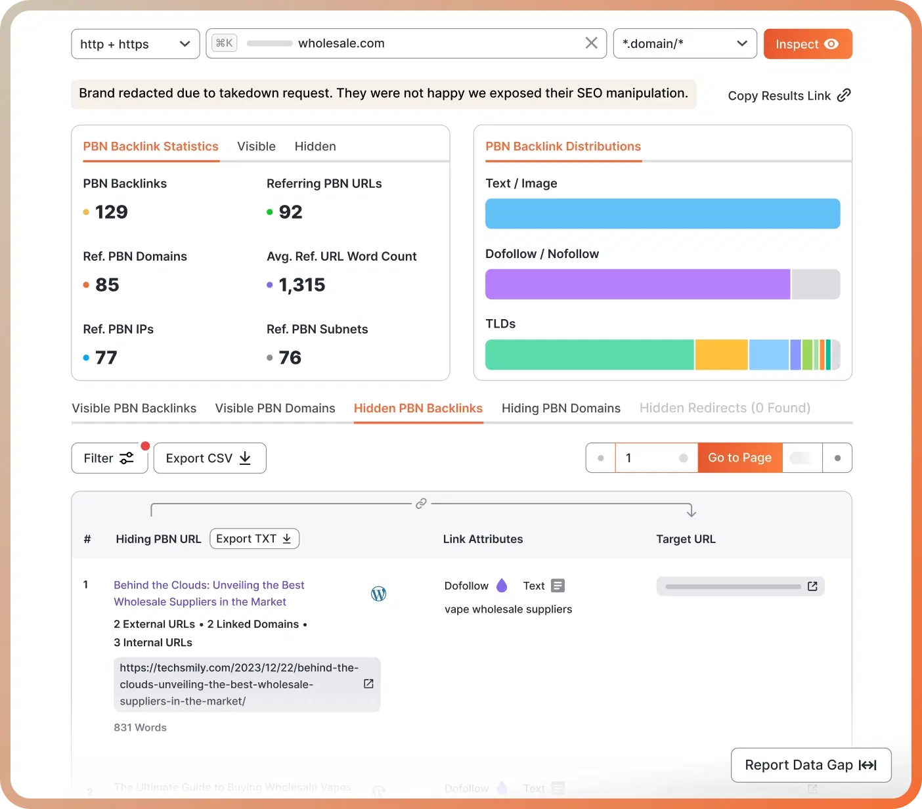Click the WordPress icon in row 1
Image resolution: width=922 pixels, height=809 pixels.
pyautogui.click(x=379, y=594)
